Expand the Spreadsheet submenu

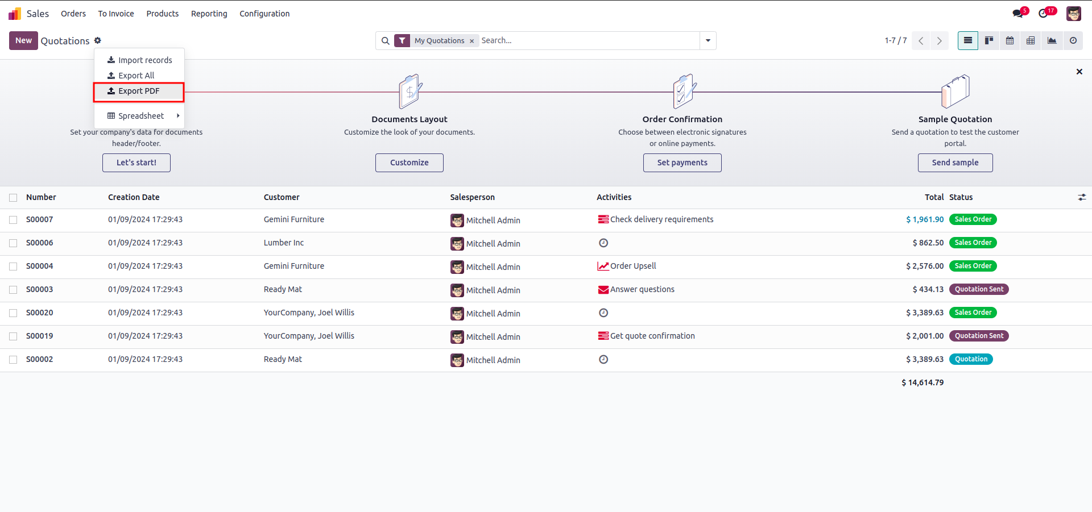[142, 116]
